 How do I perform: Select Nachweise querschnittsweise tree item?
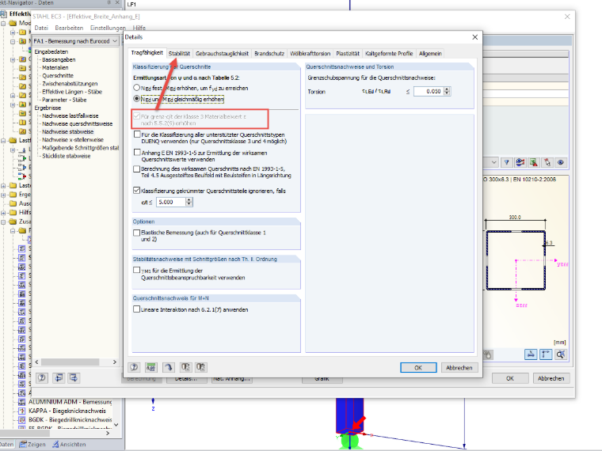pos(77,123)
